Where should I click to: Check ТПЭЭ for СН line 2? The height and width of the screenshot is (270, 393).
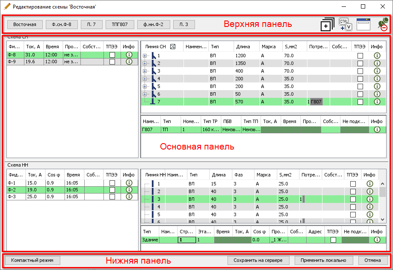360,63
